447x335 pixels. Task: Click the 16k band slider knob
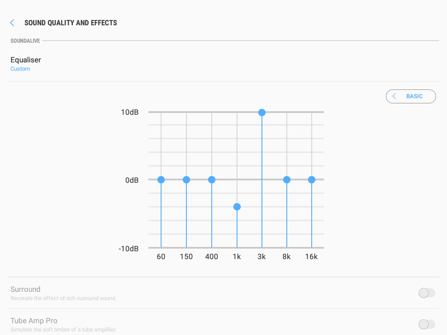tap(312, 180)
